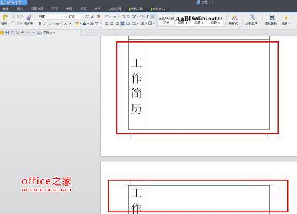Open the Table Tools ribbon tab
This screenshot has height=214, width=297.
pos(136,9)
